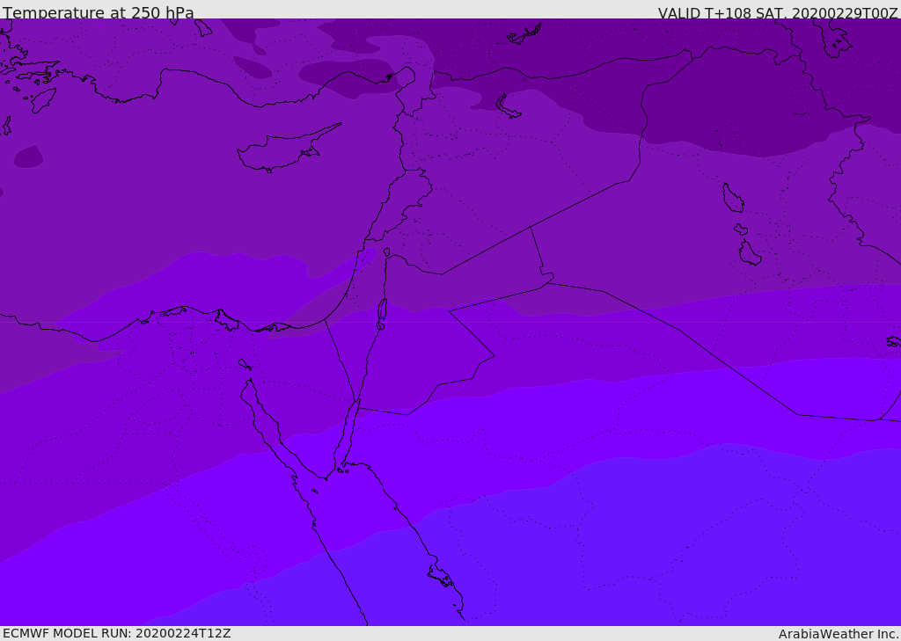The image size is (901, 641).
Task: Click on the island of Cyprus
Action: pos(282,149)
